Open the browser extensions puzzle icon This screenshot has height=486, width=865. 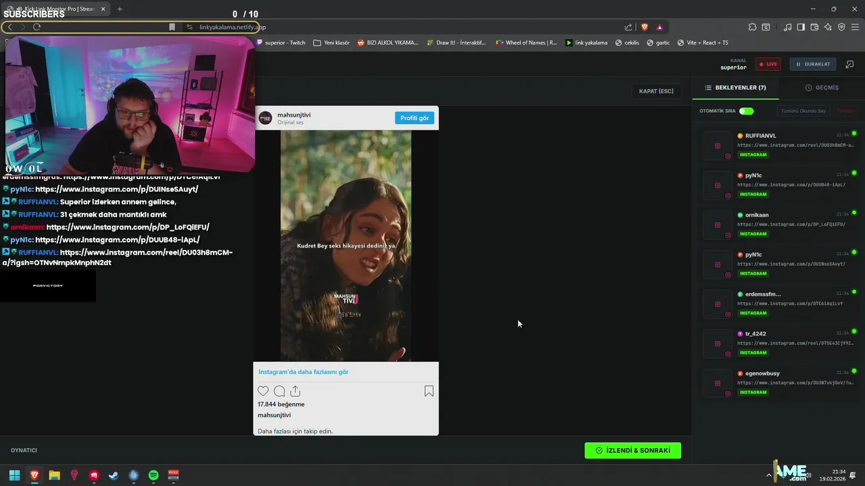(752, 27)
